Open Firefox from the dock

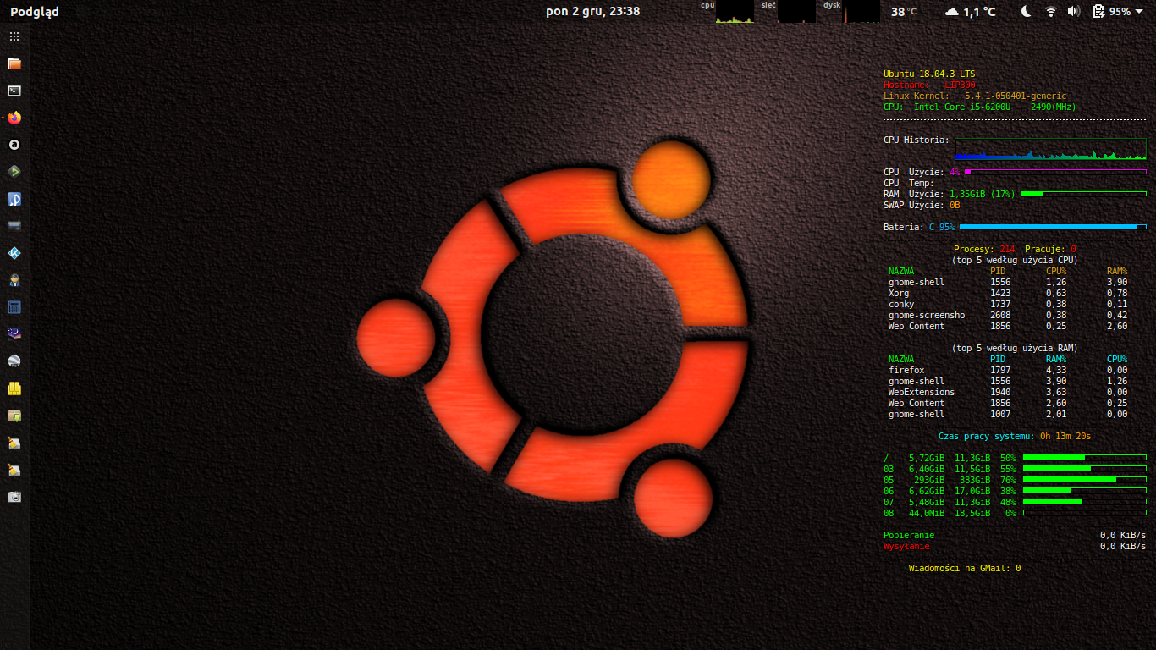pyautogui.click(x=14, y=118)
